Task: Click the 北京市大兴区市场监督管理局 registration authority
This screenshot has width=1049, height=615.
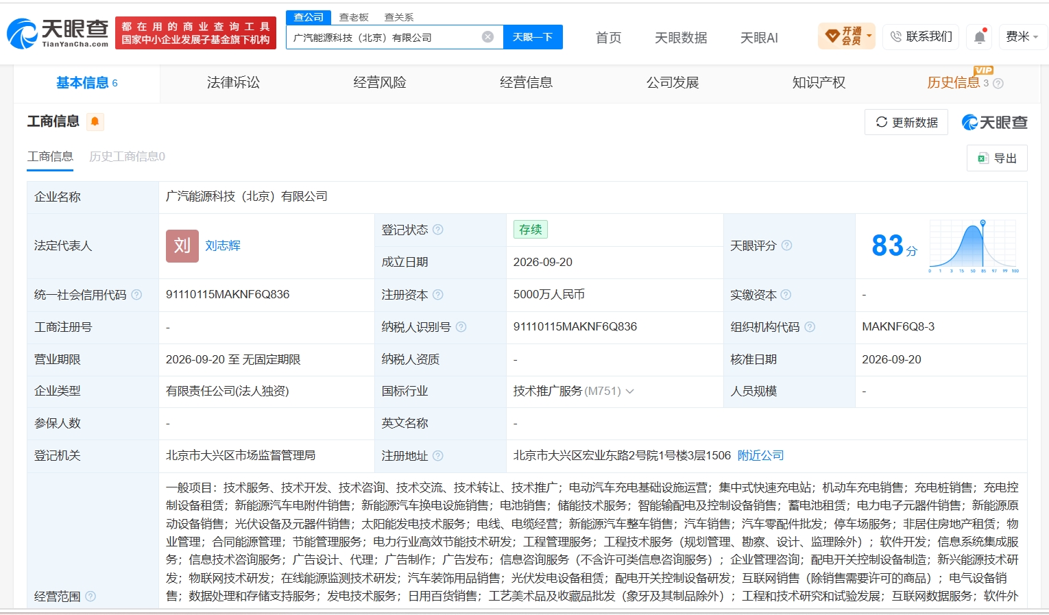Action: pos(241,456)
